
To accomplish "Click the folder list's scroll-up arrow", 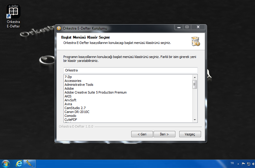I will [x=195, y=77].
